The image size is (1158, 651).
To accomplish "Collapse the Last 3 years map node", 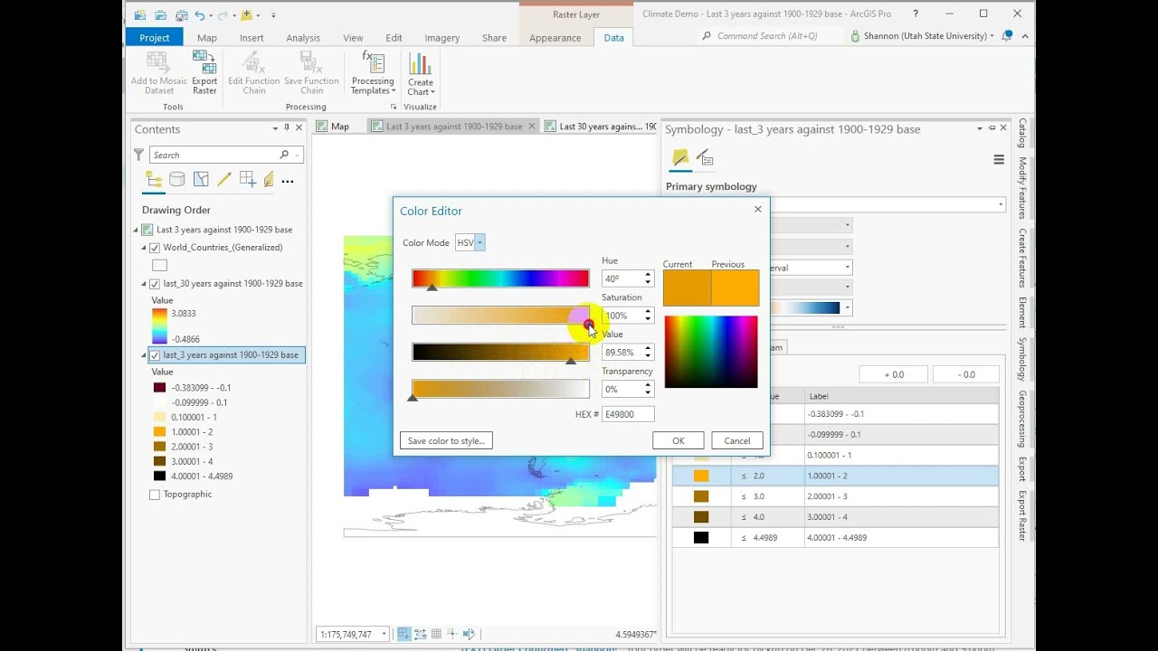I will tap(137, 230).
